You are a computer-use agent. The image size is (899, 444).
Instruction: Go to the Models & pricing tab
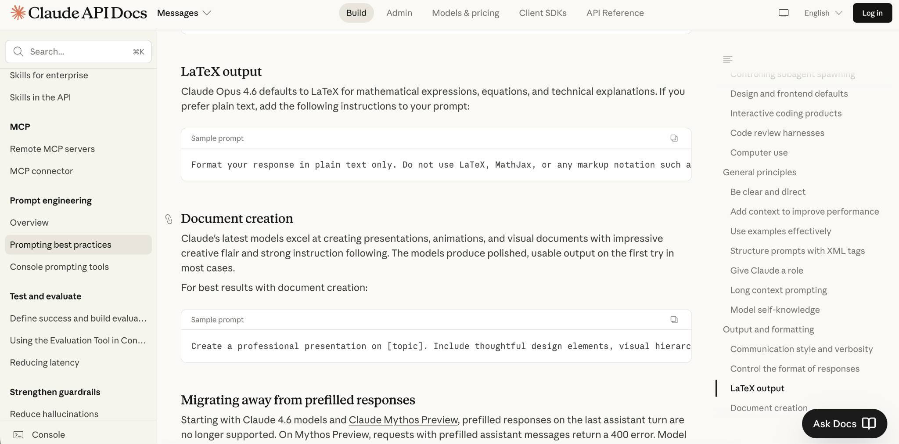465,13
